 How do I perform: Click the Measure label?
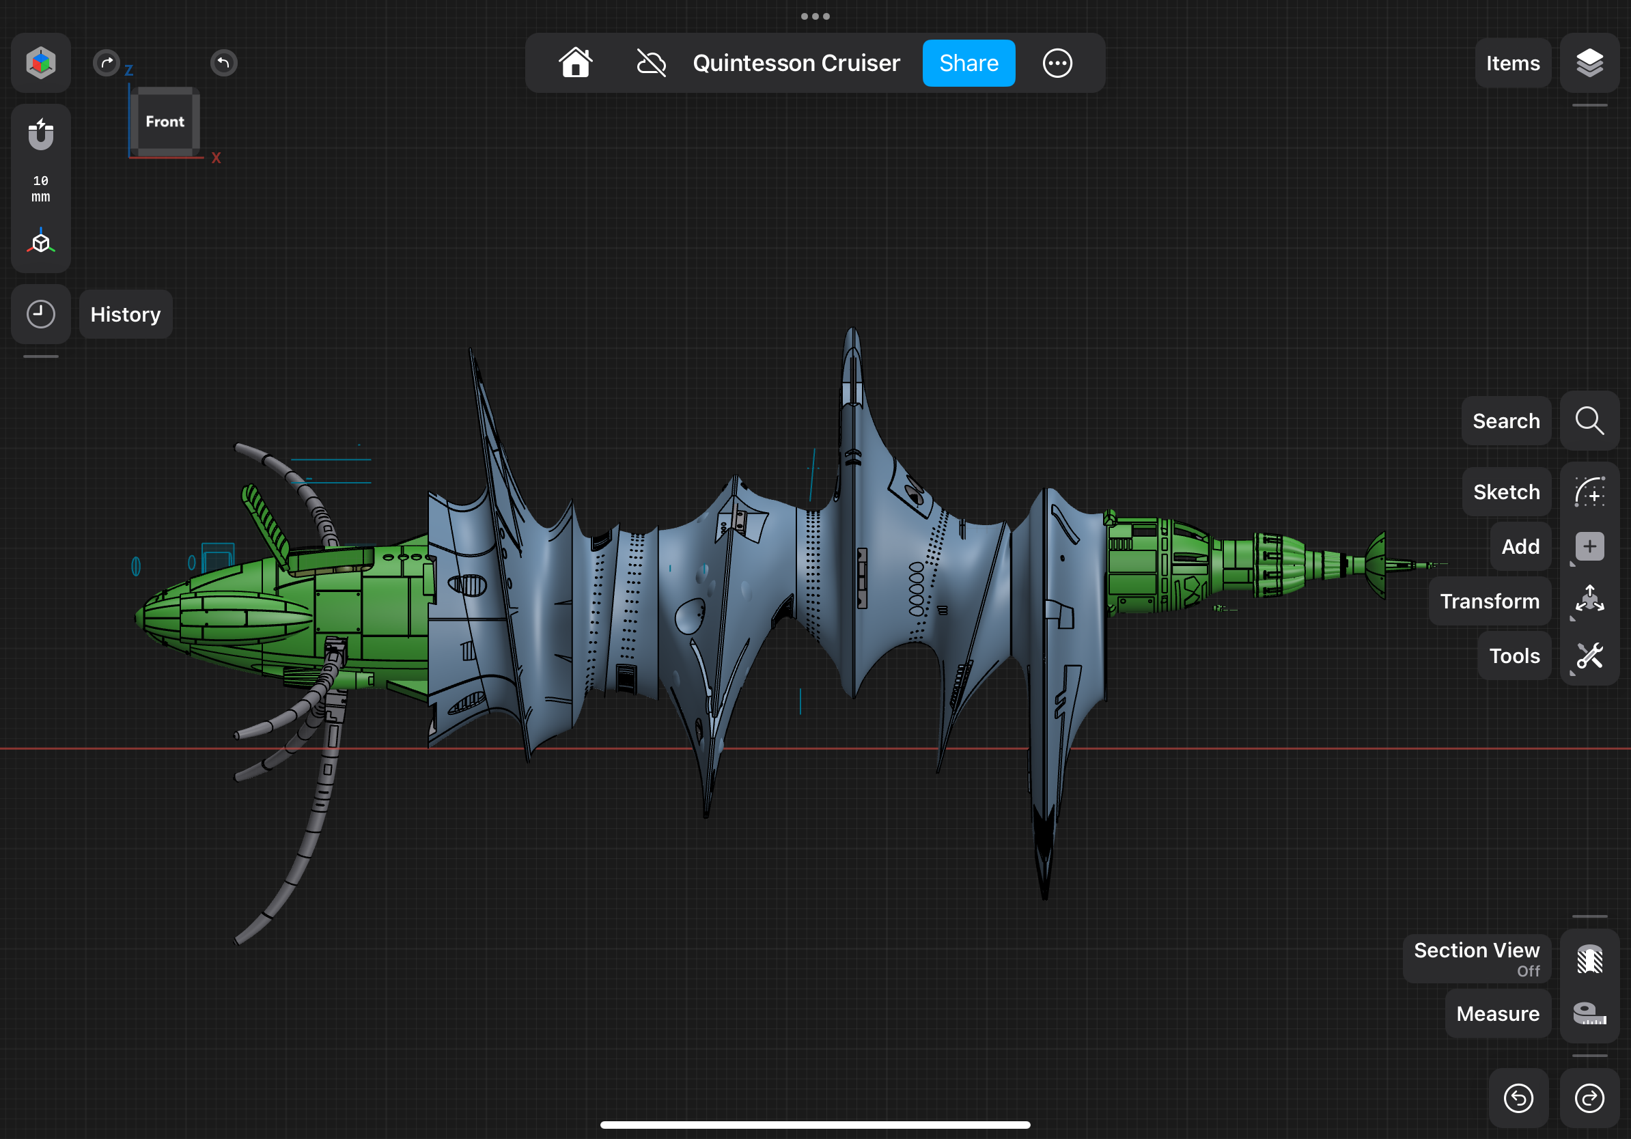coord(1498,1013)
